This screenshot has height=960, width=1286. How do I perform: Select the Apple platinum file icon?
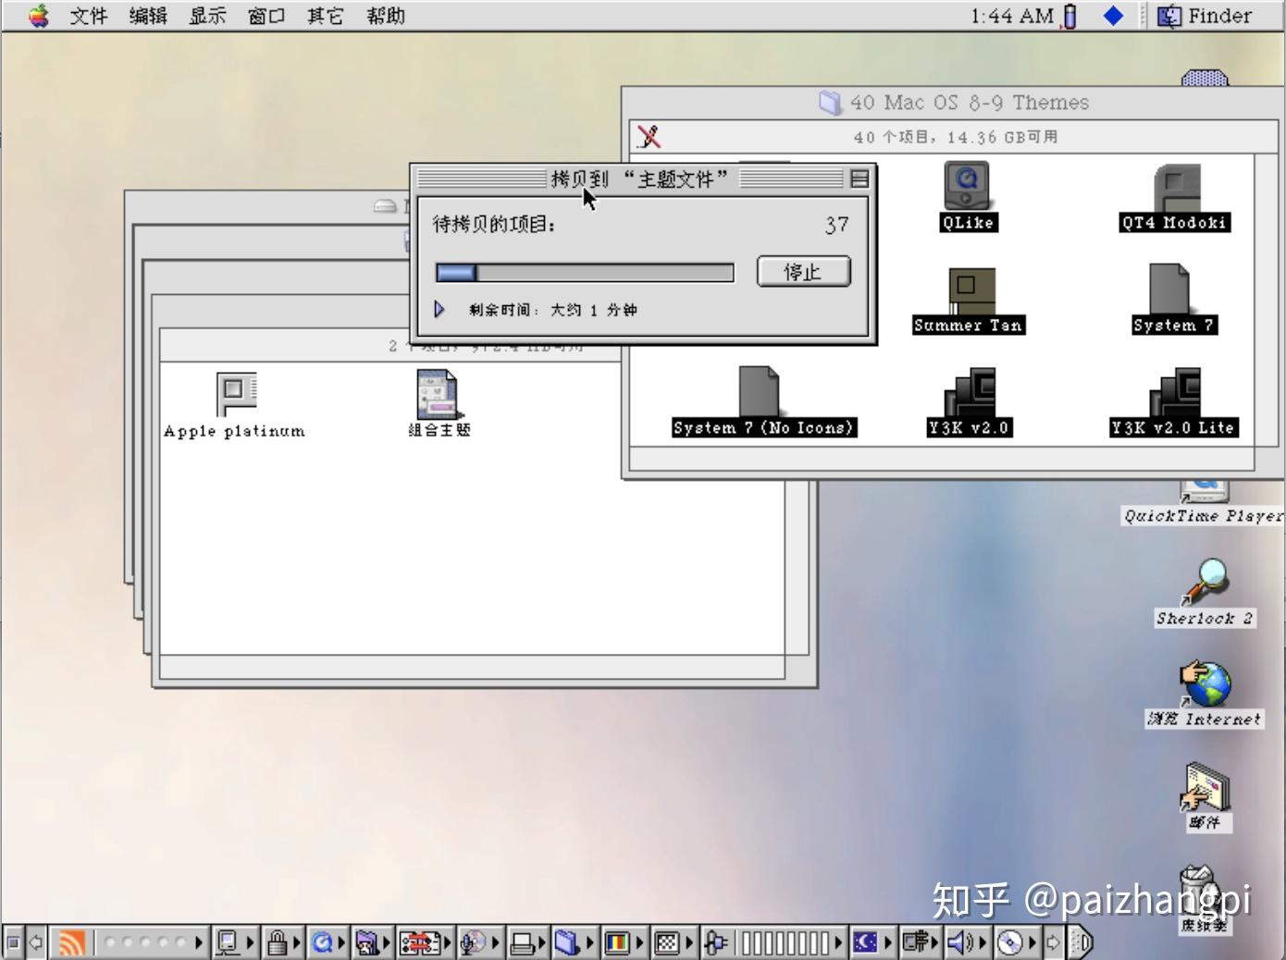coord(235,394)
